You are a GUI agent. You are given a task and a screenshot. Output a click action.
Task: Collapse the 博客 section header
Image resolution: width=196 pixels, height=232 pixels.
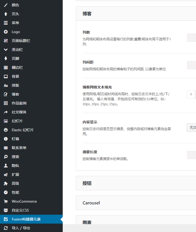(136, 14)
